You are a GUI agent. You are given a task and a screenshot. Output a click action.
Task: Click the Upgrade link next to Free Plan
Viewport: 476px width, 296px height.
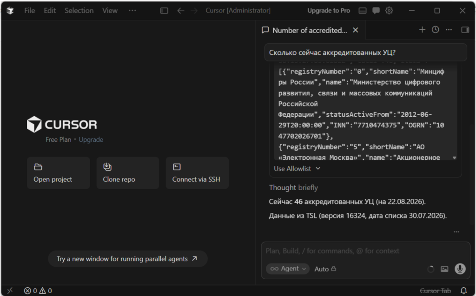[91, 140]
